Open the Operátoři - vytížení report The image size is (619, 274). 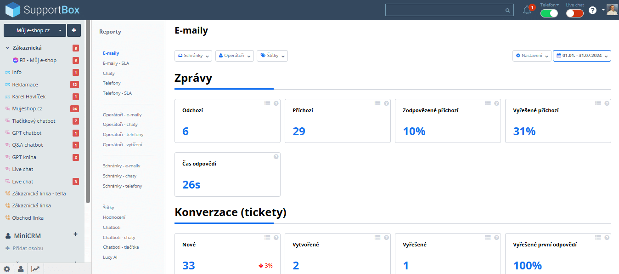122,144
